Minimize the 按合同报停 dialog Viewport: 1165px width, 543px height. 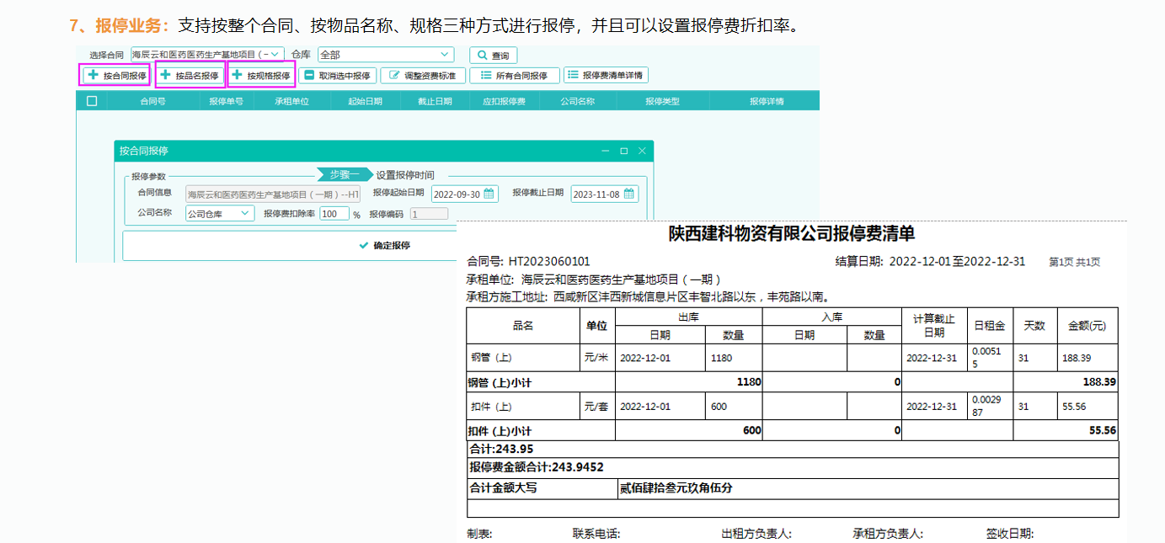(x=605, y=151)
